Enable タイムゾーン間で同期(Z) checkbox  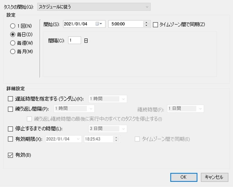(155, 25)
